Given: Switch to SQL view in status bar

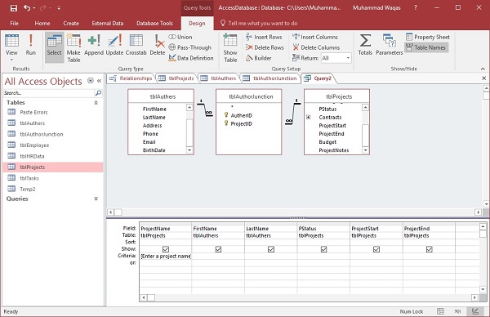Looking at the screenshot, I should [x=458, y=311].
